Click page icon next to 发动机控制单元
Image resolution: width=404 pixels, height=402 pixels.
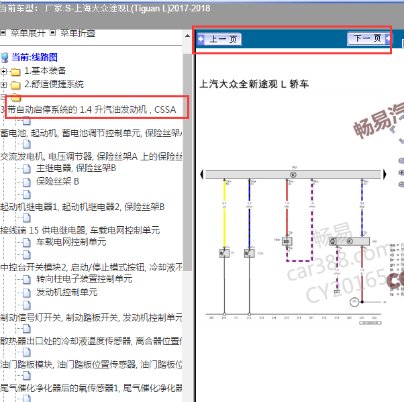(27, 293)
